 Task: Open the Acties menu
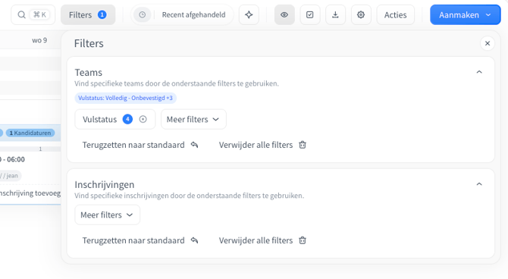click(395, 14)
